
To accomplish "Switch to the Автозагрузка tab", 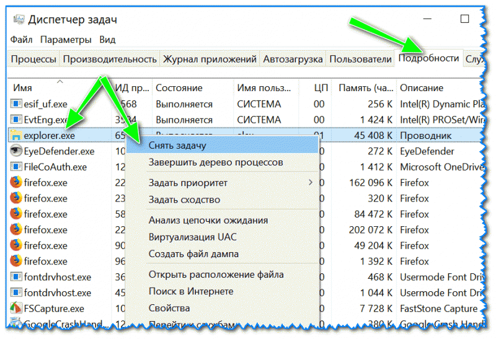I will click(293, 59).
